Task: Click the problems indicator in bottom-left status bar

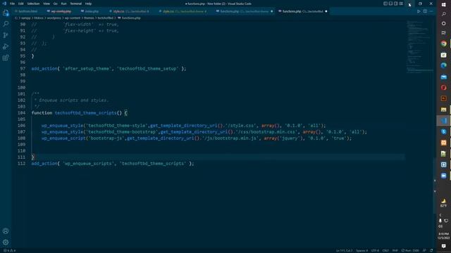Action: point(9,251)
